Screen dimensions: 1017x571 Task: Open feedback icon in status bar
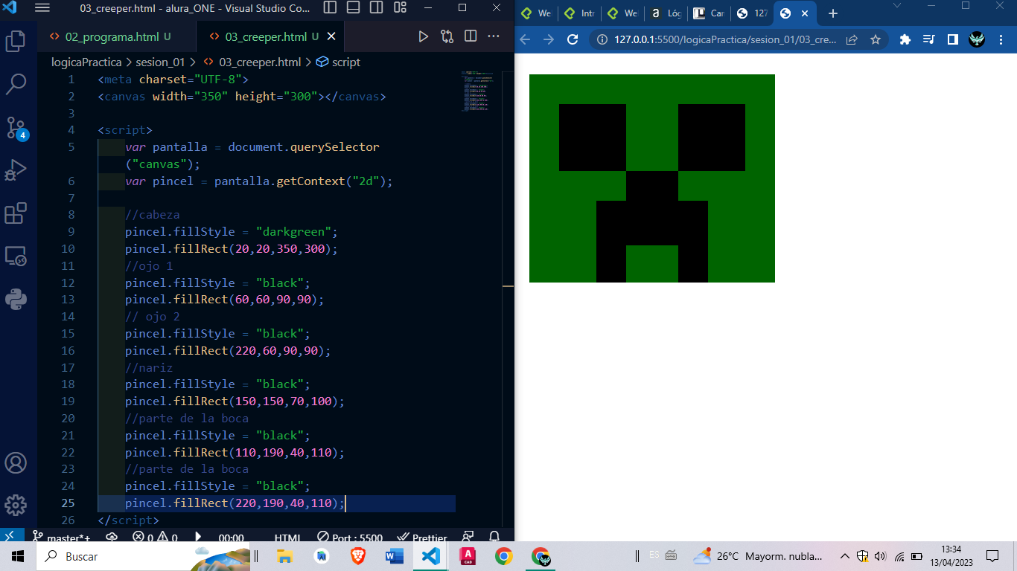(x=468, y=538)
